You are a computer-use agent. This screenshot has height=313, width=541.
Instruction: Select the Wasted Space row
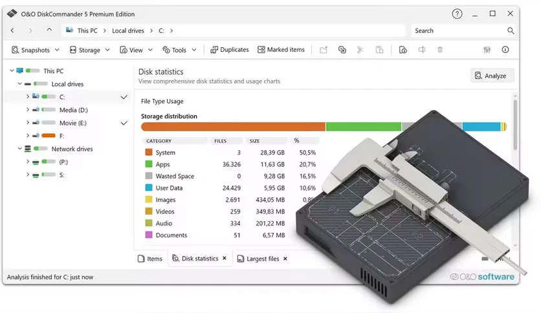click(x=230, y=176)
